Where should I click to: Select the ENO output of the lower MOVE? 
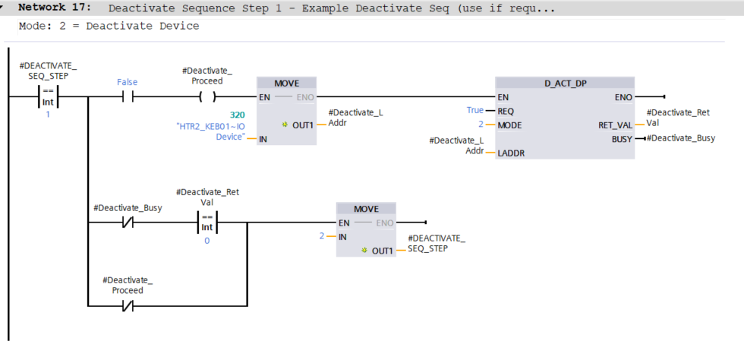[385, 223]
